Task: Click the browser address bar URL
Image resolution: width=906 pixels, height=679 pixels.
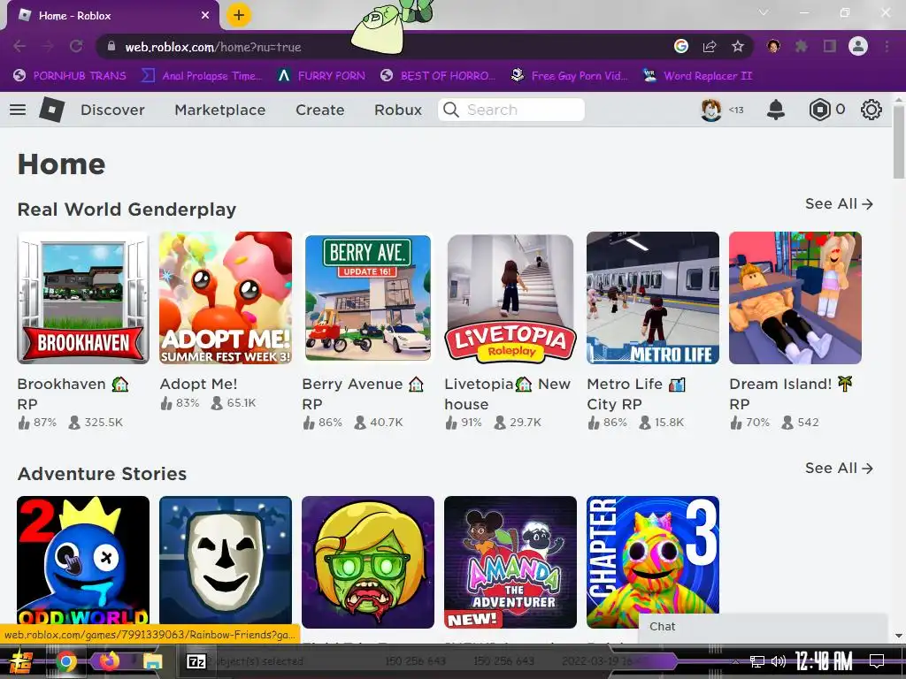Action: point(212,47)
